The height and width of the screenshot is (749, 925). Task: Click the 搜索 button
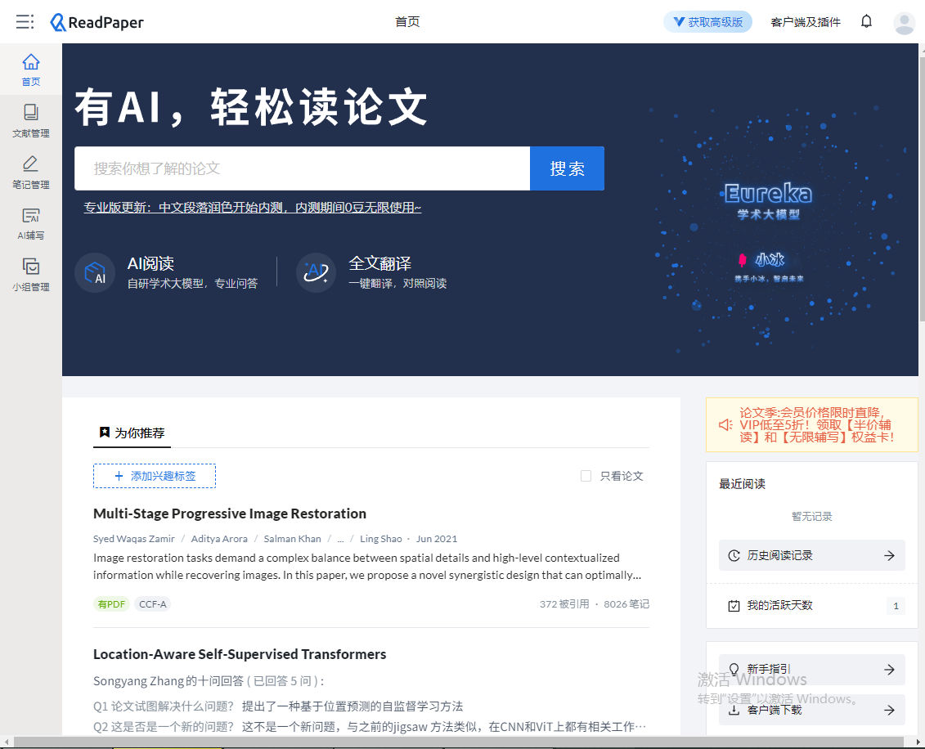(x=567, y=168)
